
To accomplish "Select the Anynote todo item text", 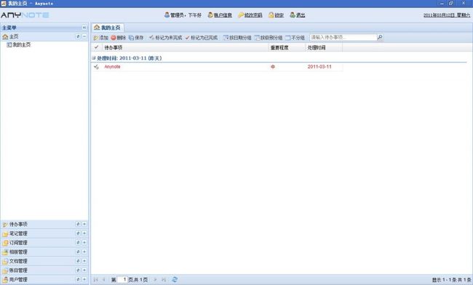I will pos(112,67).
